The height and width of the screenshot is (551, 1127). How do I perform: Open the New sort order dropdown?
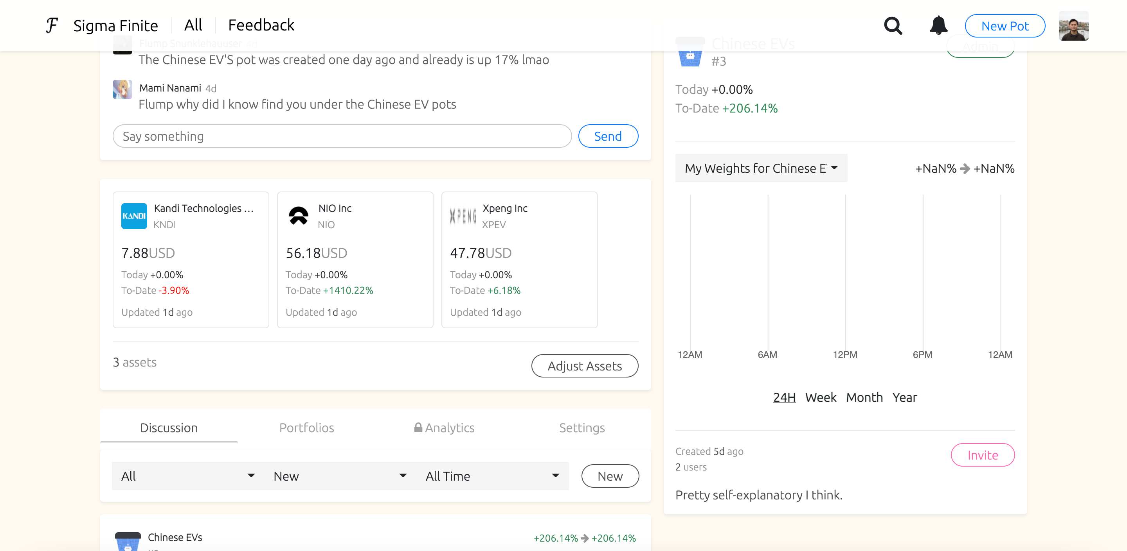(x=340, y=476)
